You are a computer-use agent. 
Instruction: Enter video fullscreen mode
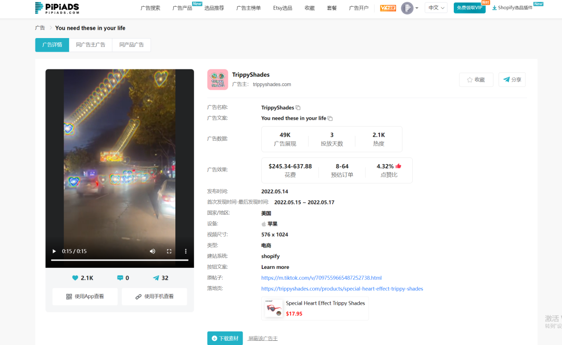click(x=169, y=251)
